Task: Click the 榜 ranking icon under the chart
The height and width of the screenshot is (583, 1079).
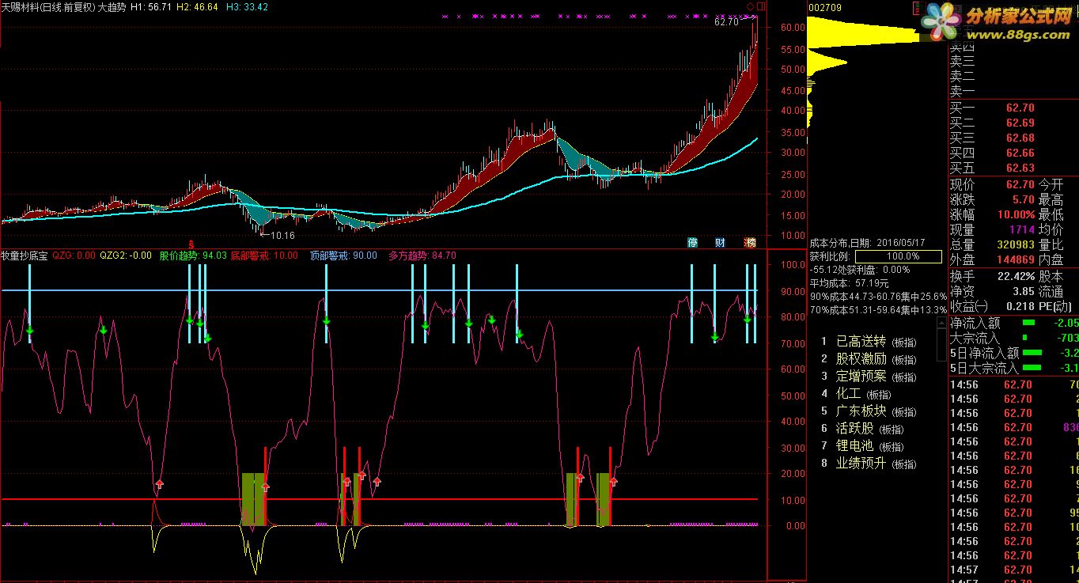Action: pos(749,242)
